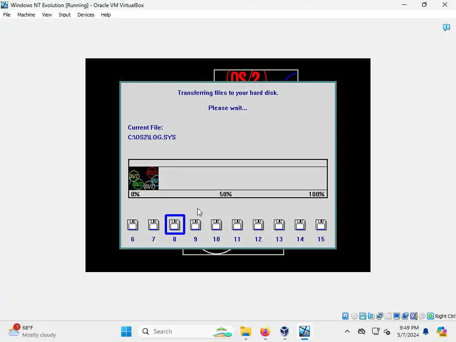
Task: Open the clock showing 9:49 PM
Action: click(409, 331)
